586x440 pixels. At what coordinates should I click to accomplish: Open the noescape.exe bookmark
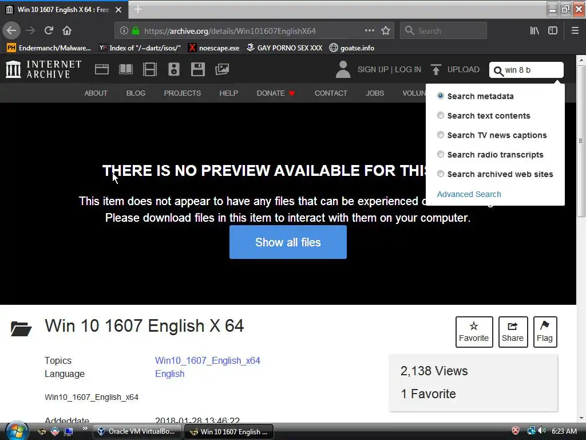[x=214, y=48]
